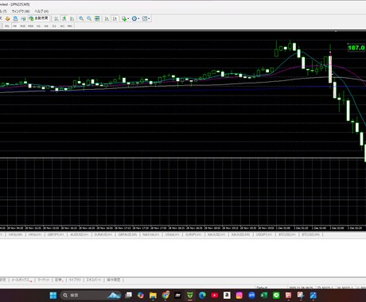366x302 pixels.
Task: Switch to the GBPJPY,H1 chart tab
Action: click(56, 234)
